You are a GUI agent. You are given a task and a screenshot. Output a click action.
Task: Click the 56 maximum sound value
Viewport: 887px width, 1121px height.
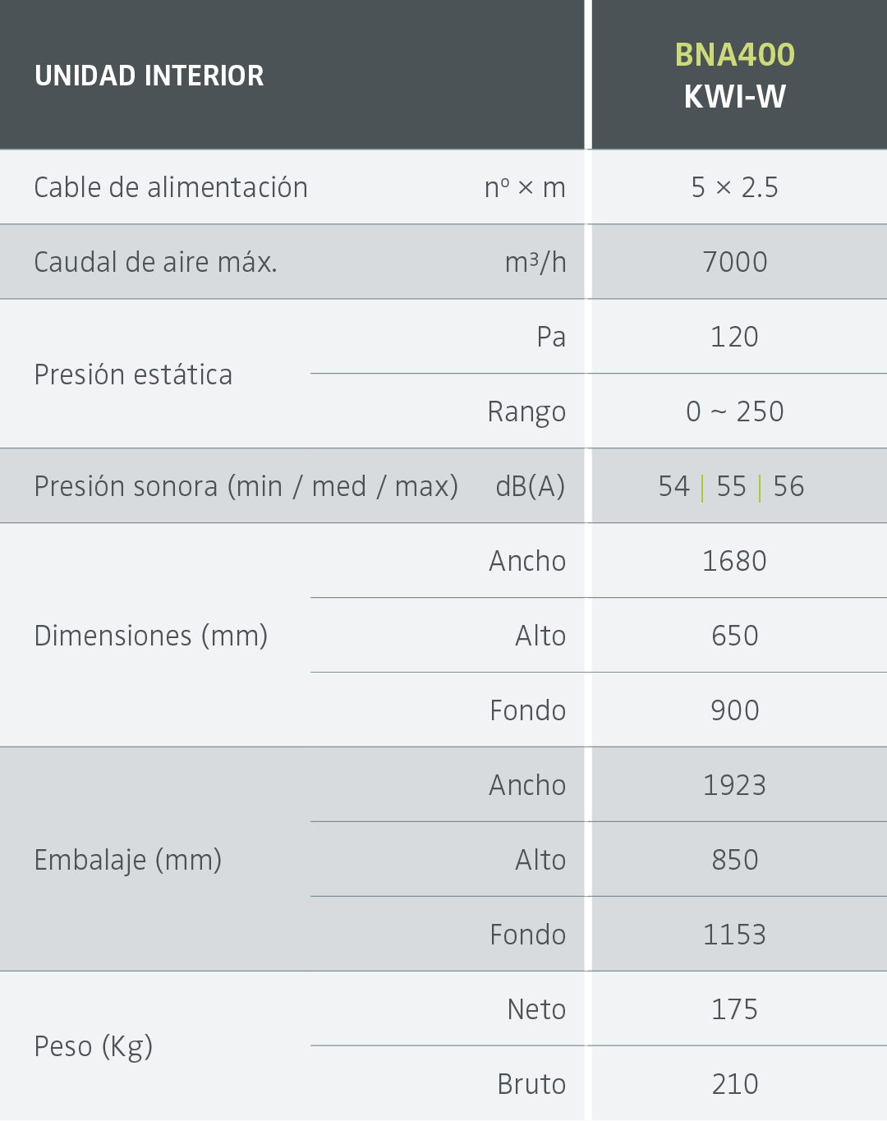coord(788,486)
